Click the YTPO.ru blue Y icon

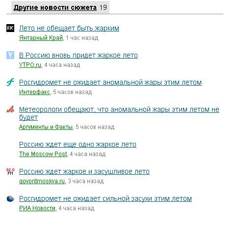[x=10, y=55]
